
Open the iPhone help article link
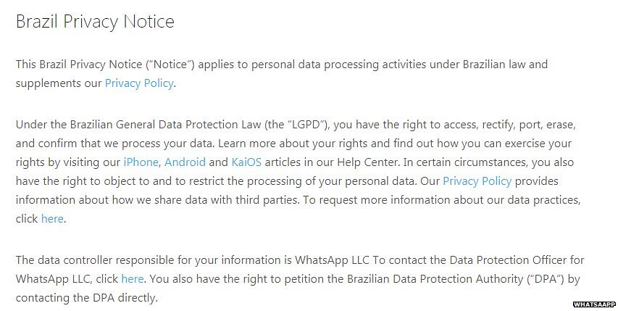point(141,162)
